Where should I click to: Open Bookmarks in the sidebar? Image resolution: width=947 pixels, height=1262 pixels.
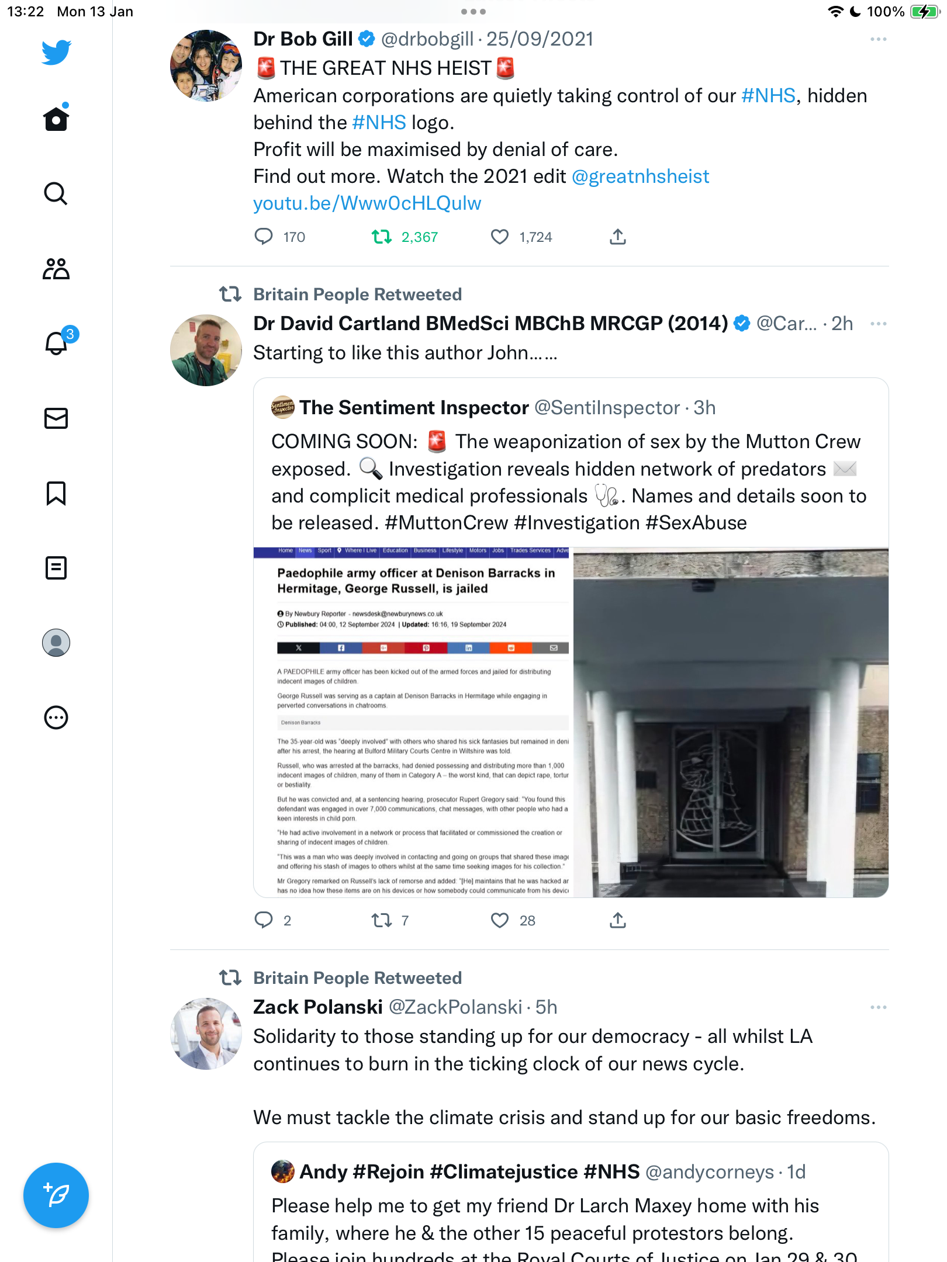click(56, 493)
